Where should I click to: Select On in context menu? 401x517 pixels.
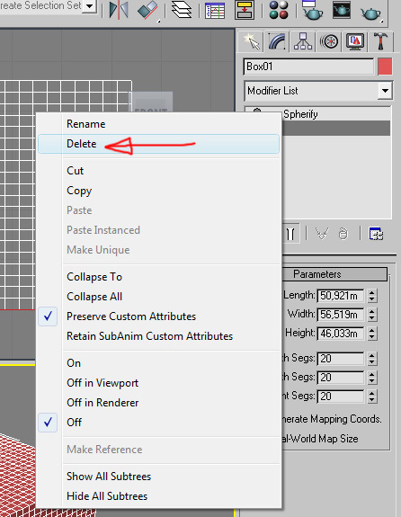[158, 363]
